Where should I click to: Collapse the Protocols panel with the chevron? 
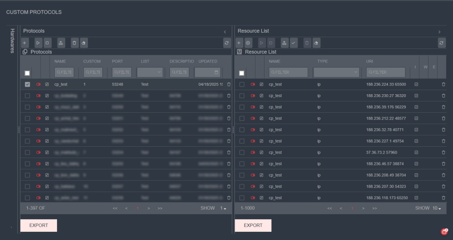click(225, 31)
